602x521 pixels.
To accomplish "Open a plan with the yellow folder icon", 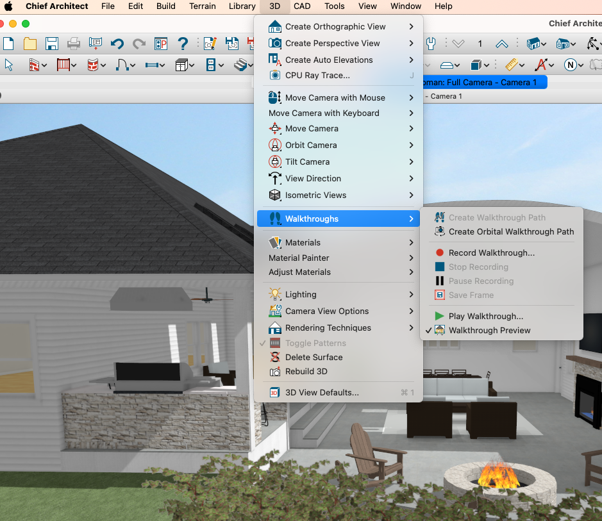I will tap(30, 44).
